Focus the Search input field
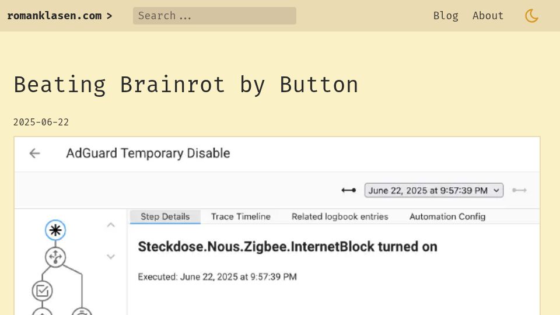560x315 pixels. click(x=214, y=16)
